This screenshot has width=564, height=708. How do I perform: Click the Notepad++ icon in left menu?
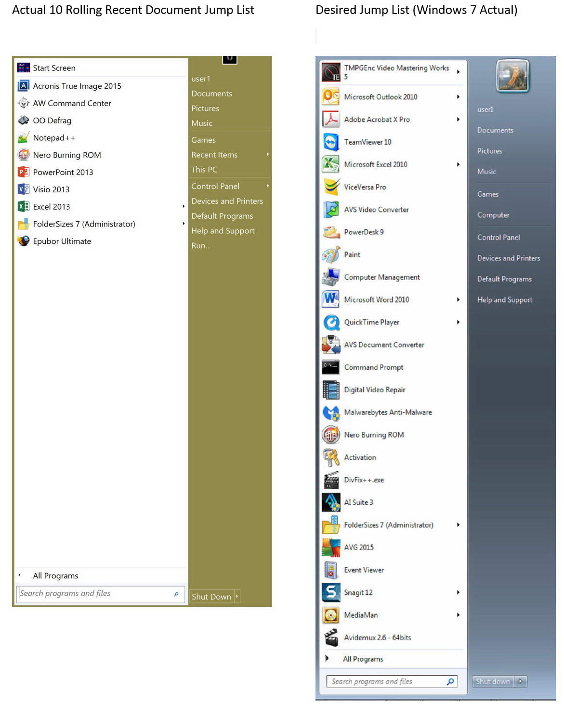23,138
